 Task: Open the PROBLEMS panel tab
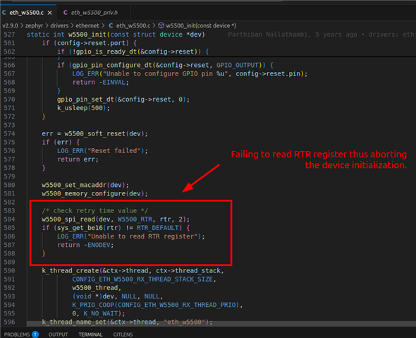(x=17, y=334)
